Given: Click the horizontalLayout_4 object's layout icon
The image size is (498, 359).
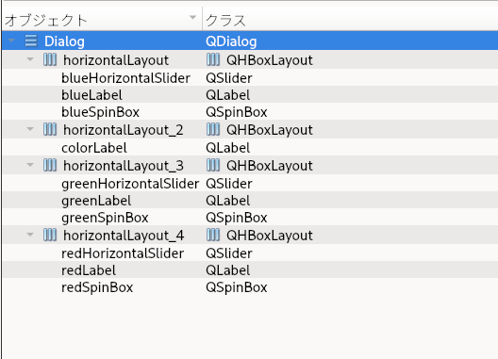Looking at the screenshot, I should click(50, 236).
